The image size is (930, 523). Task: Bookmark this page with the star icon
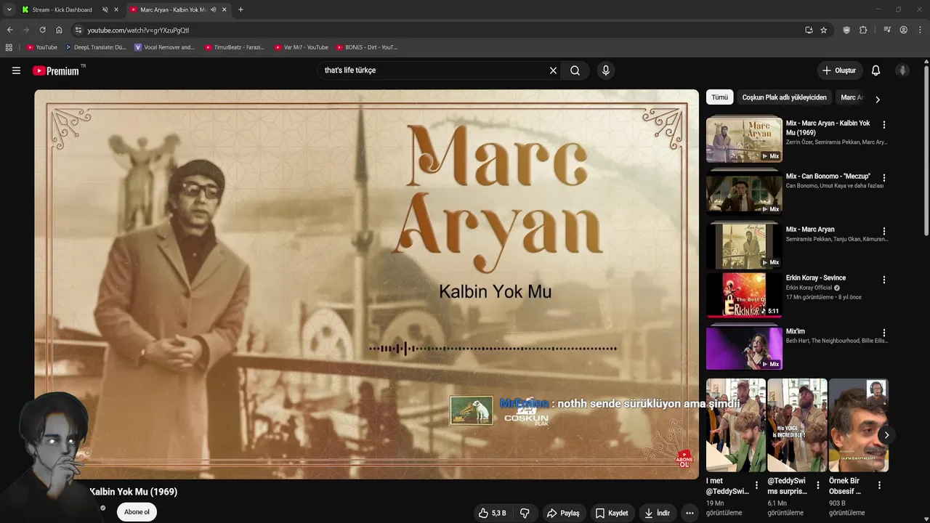coord(823,30)
